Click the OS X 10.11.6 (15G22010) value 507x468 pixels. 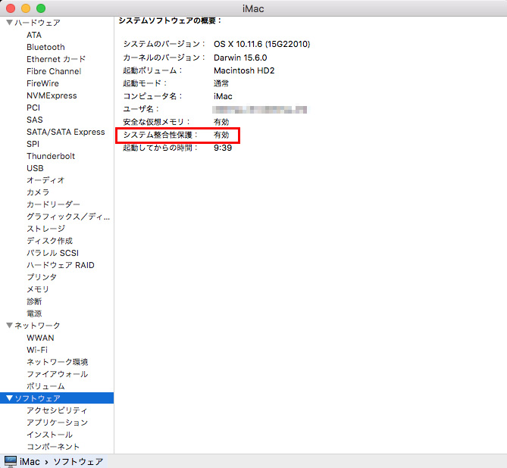click(x=262, y=44)
